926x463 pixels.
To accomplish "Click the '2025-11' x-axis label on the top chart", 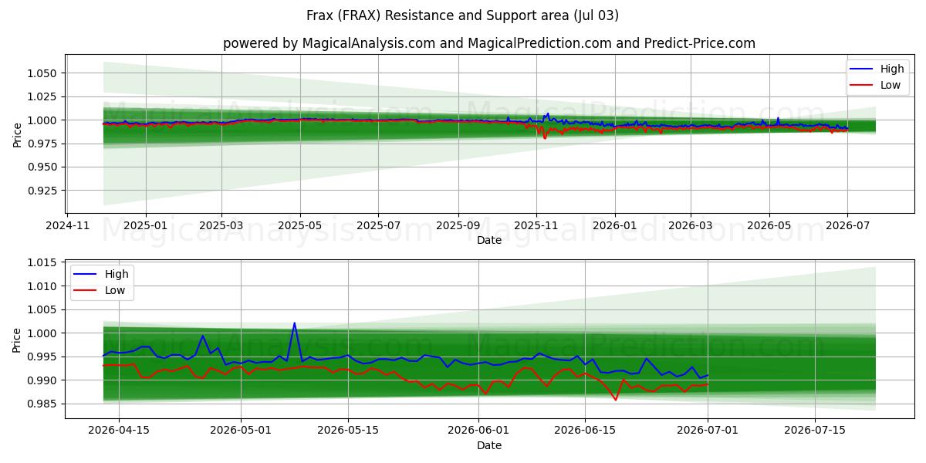I will 536,225.
